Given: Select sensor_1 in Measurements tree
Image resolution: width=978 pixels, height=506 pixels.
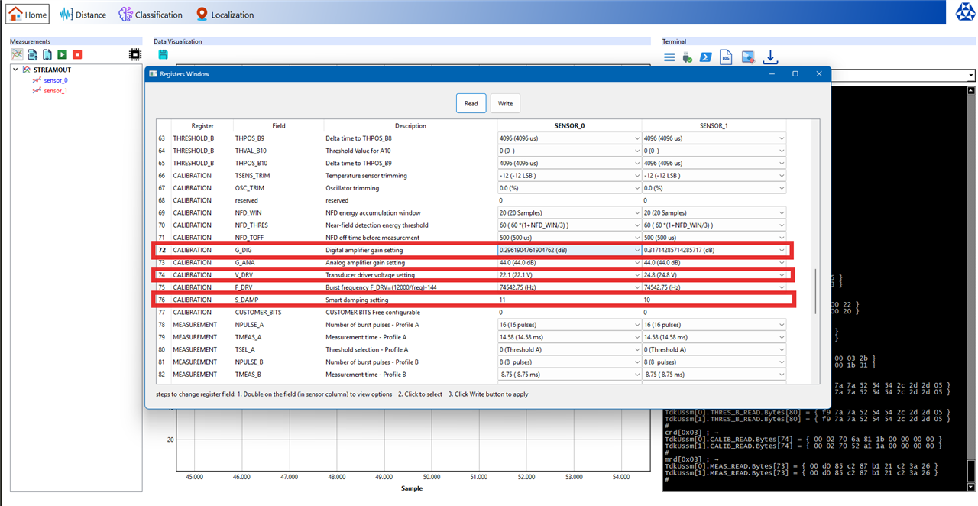Looking at the screenshot, I should 55,91.
